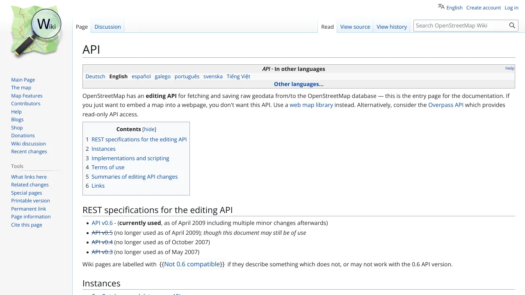Screen dimensions: 525x295
Task: Jump to Implementations and scripting entry
Action: [130, 158]
